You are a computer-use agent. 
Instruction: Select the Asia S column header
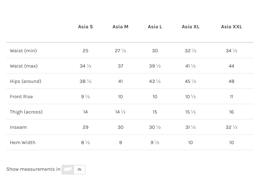coord(85,27)
